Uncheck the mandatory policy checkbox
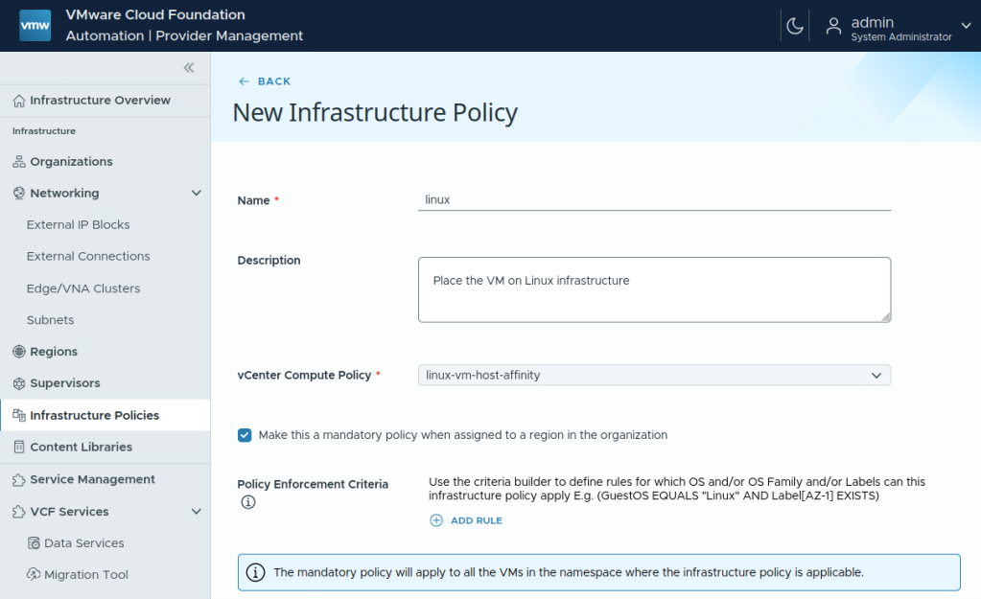Viewport: 981px width, 599px height. pos(245,435)
